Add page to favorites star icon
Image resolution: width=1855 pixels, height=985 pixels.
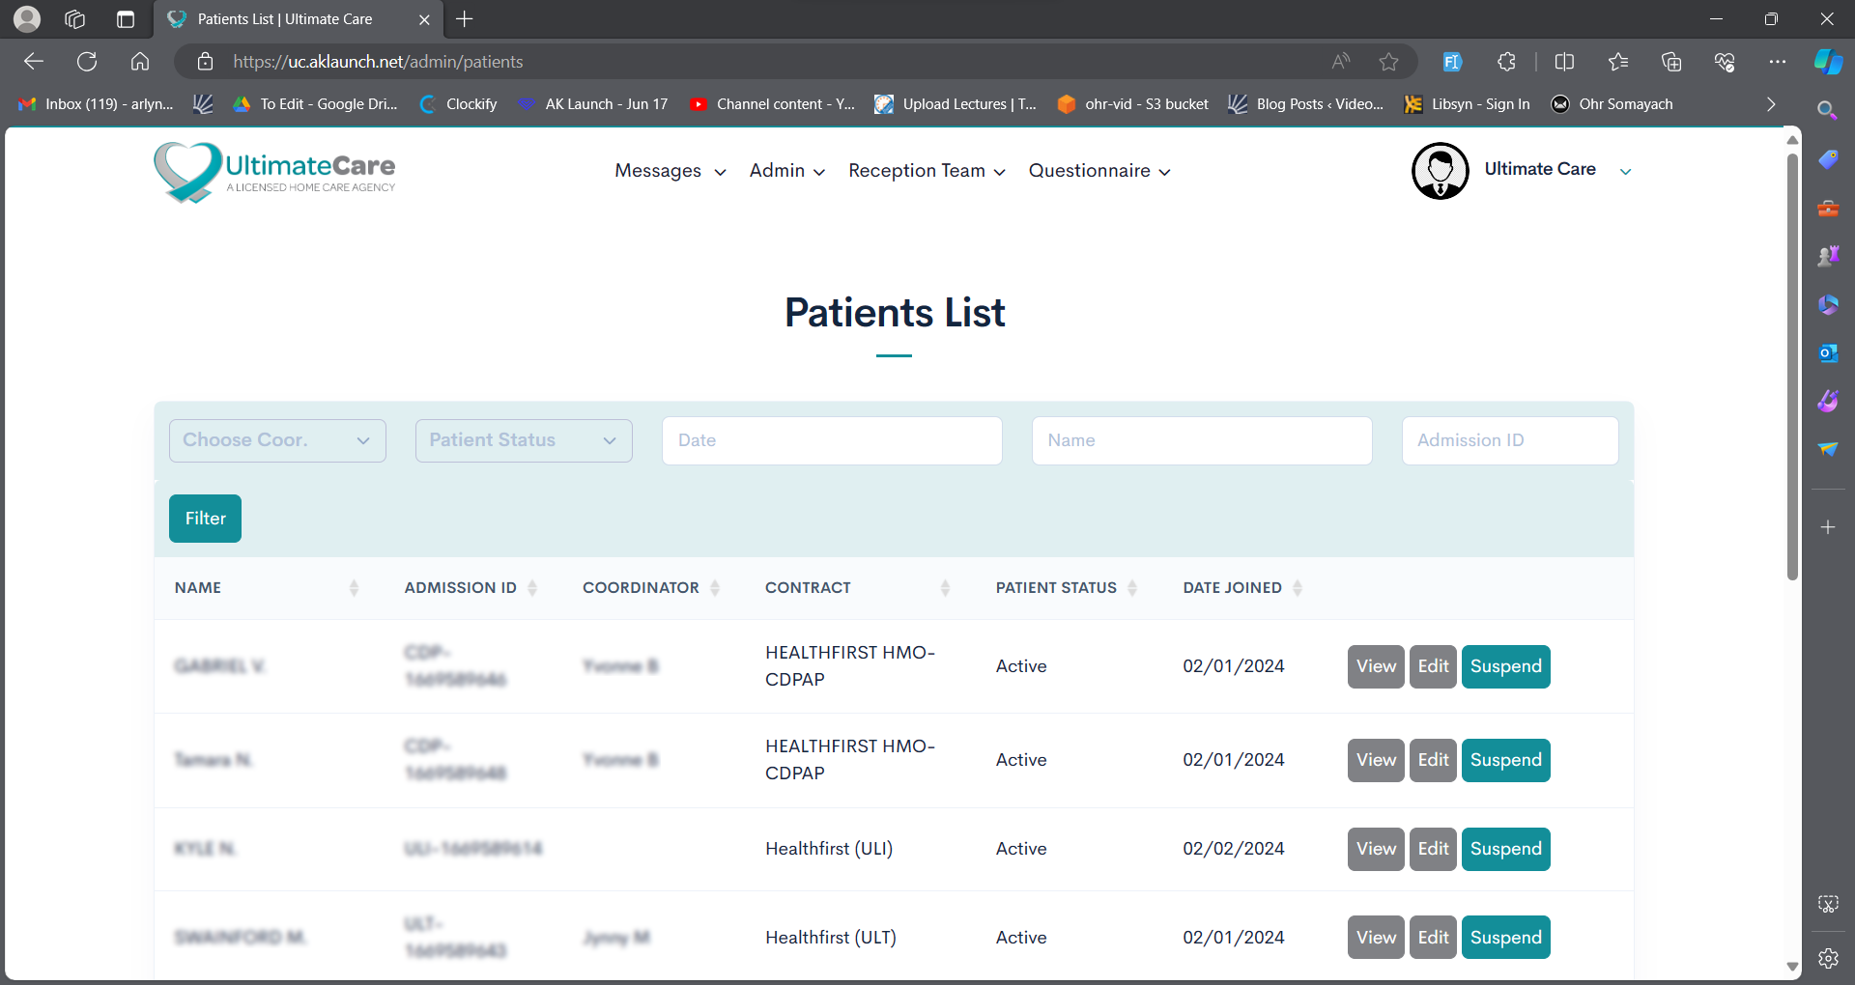1389,62
